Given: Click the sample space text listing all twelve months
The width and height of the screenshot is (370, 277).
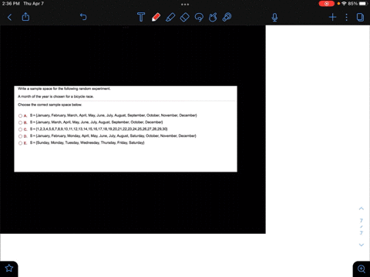Looking at the screenshot, I should coord(113,115).
